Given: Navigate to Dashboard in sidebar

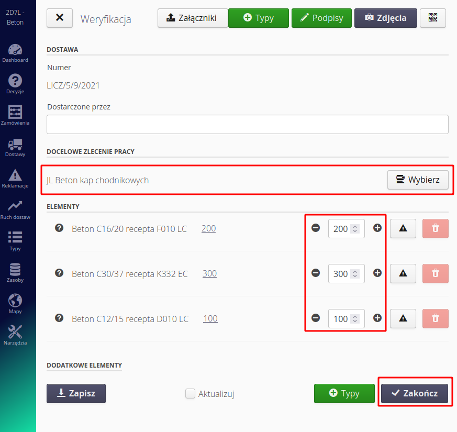Looking at the screenshot, I should coord(15,53).
